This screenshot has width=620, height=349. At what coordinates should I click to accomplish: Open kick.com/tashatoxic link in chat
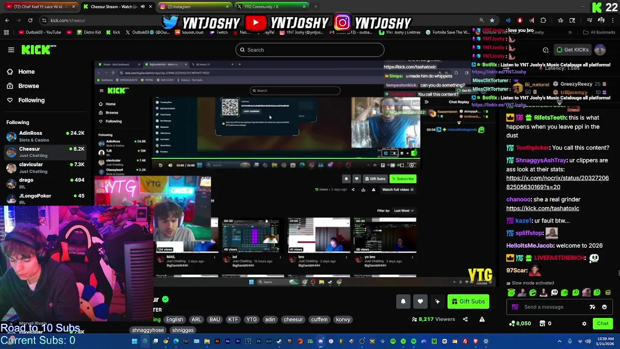tap(542, 208)
